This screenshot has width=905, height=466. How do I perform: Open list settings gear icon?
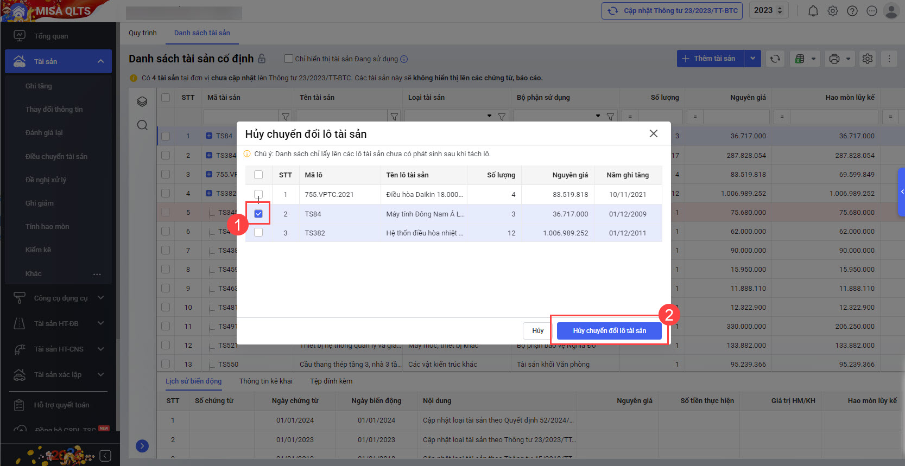point(868,59)
